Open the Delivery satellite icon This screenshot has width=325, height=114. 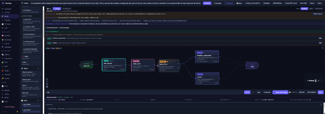coord(3,54)
